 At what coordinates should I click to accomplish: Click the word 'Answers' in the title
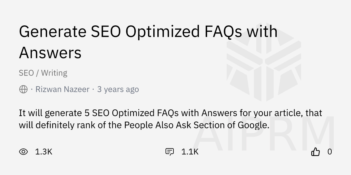click(50, 53)
